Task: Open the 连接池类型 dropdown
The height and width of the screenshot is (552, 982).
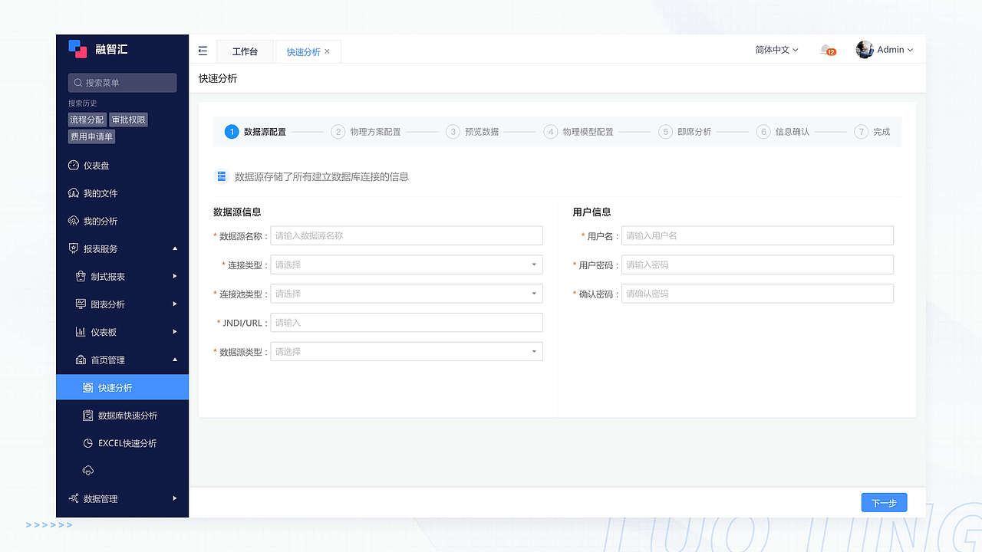Action: click(407, 294)
